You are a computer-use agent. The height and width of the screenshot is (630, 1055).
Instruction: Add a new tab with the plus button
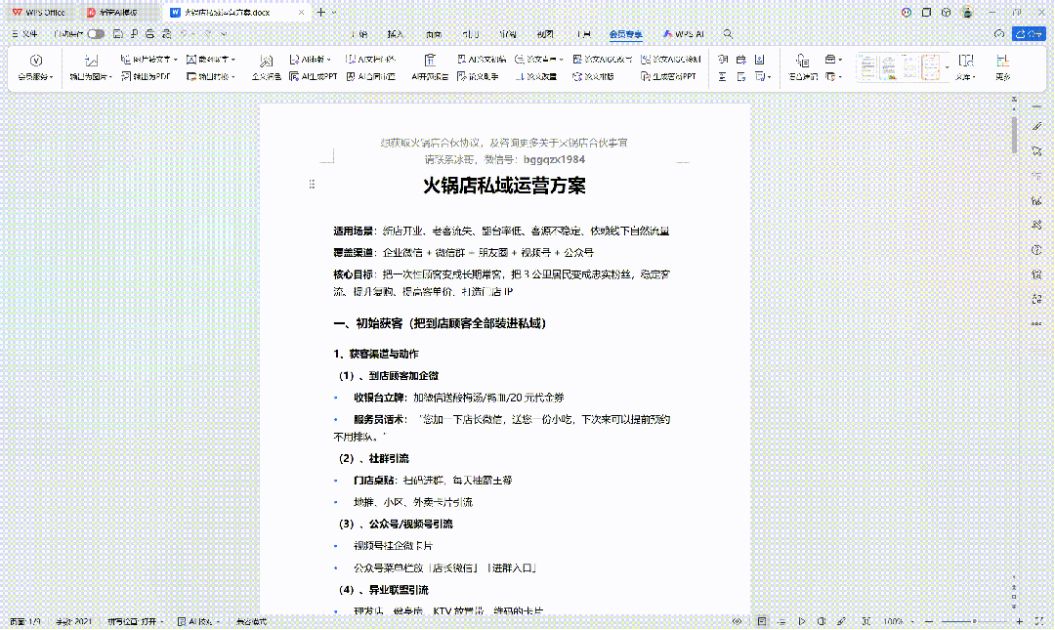(321, 12)
